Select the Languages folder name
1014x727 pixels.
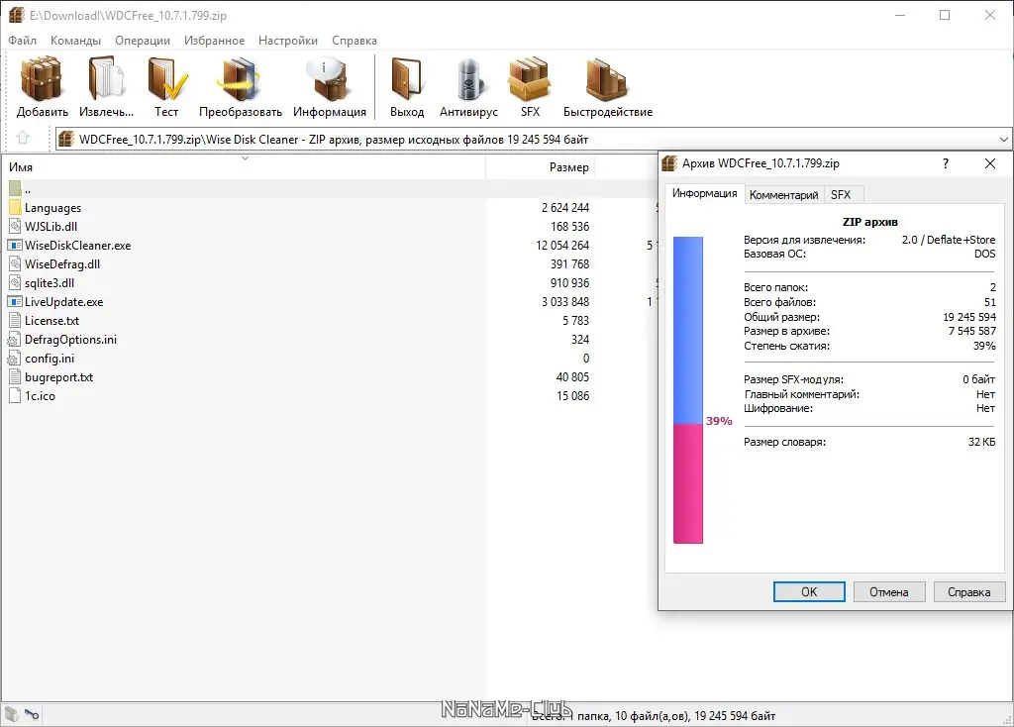(x=53, y=208)
